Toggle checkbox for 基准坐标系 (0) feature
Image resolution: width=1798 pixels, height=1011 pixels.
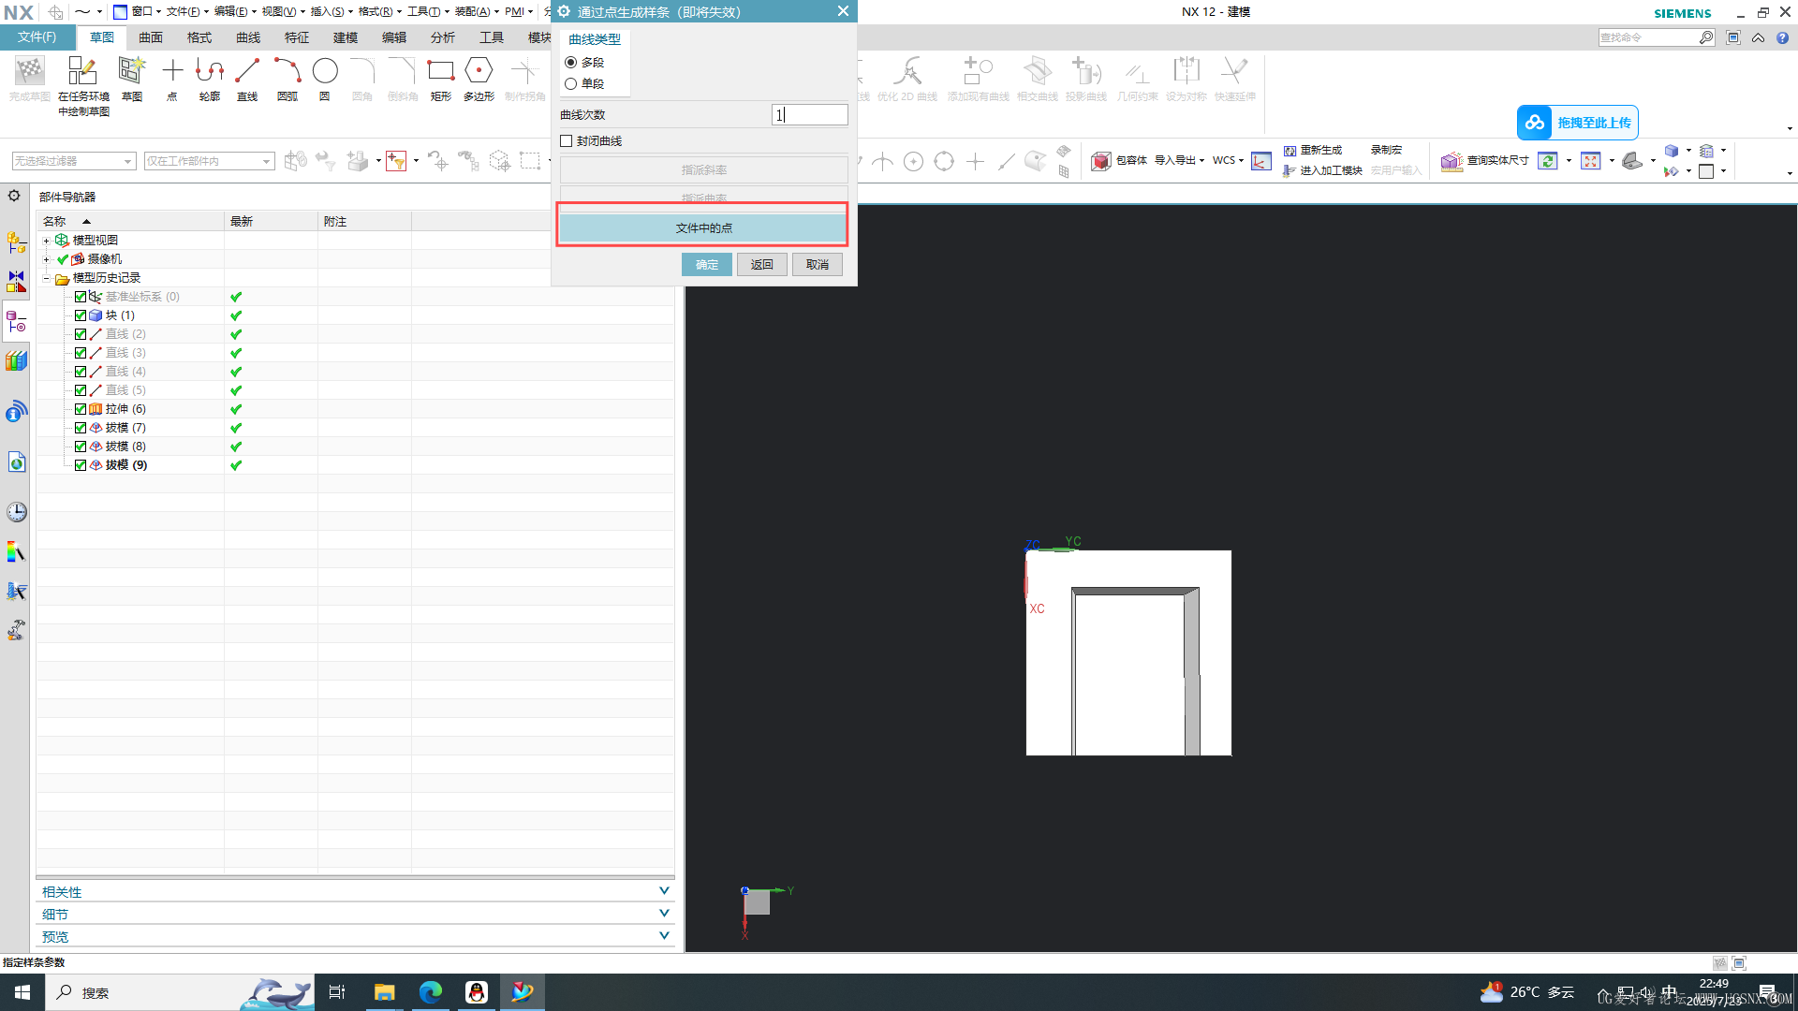coord(81,297)
